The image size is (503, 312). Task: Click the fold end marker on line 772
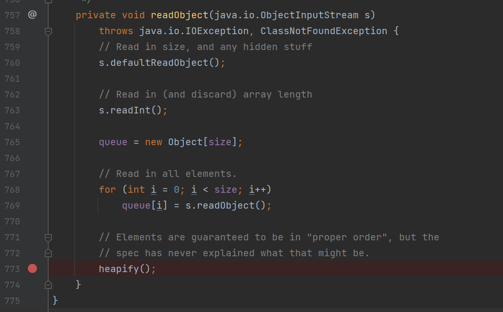point(48,253)
